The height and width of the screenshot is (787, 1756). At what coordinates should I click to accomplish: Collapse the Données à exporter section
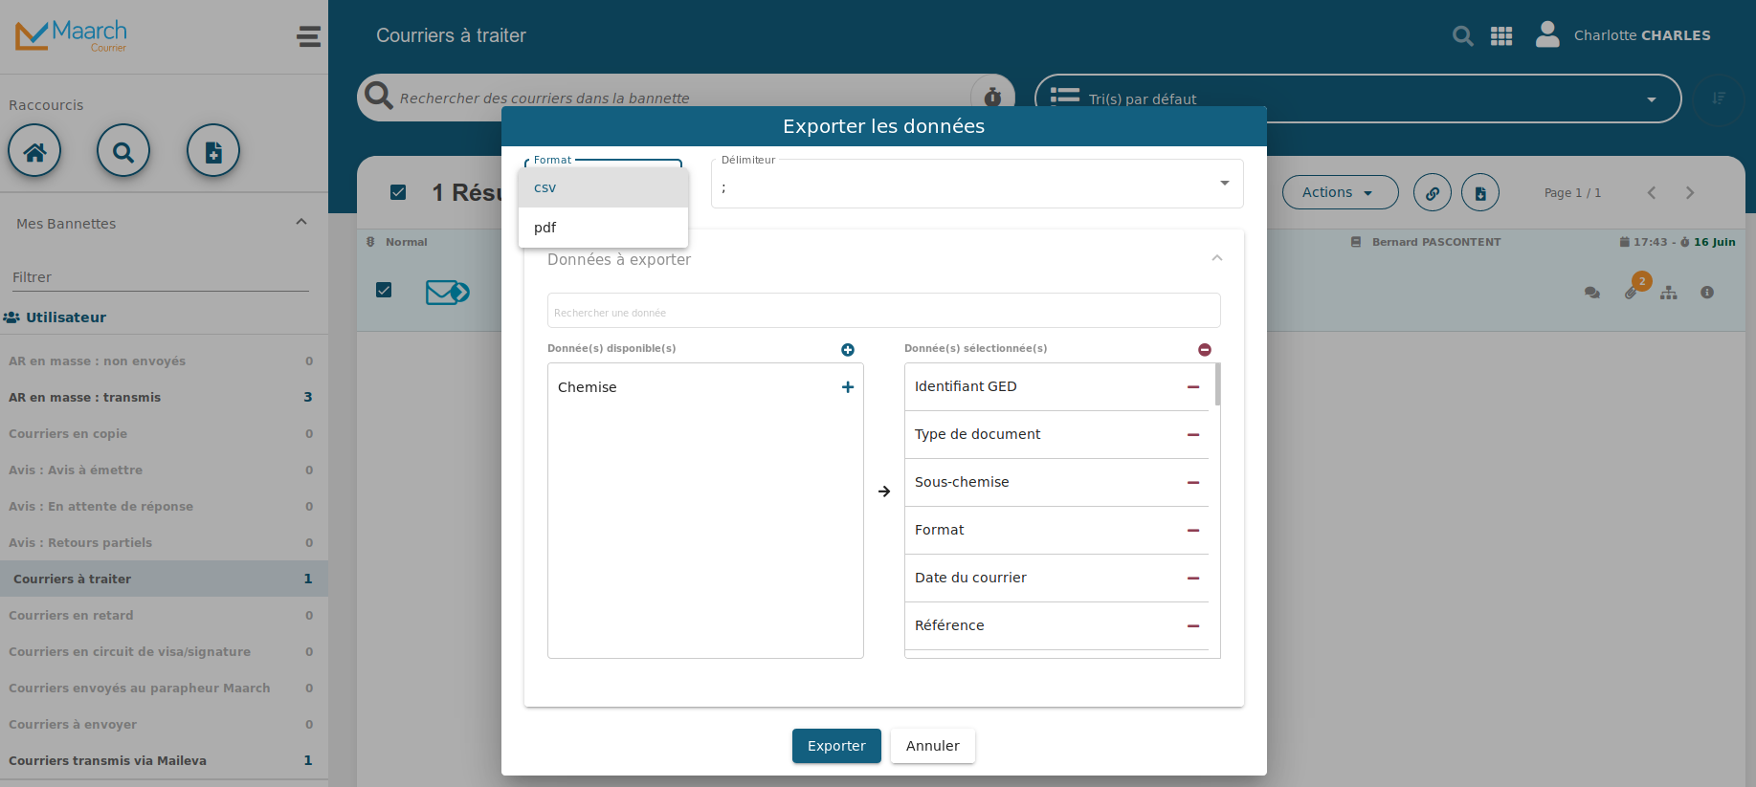[x=1217, y=258]
